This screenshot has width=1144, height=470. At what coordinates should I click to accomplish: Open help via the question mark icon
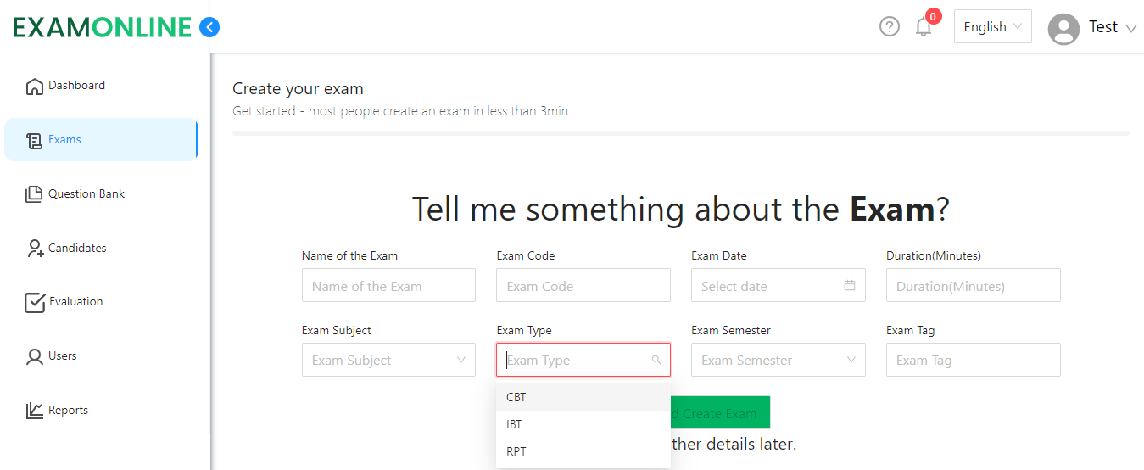point(889,27)
